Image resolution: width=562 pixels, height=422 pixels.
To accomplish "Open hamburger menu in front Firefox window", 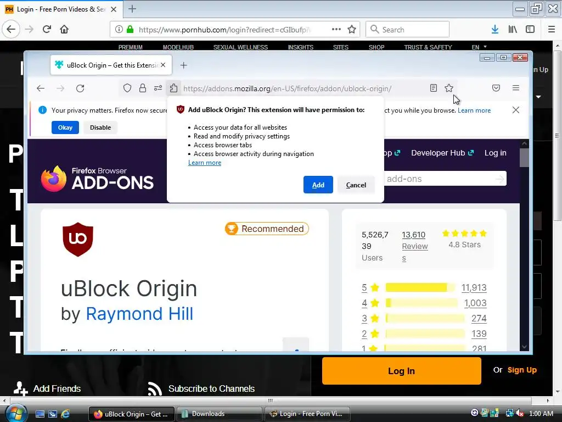I will [x=516, y=88].
